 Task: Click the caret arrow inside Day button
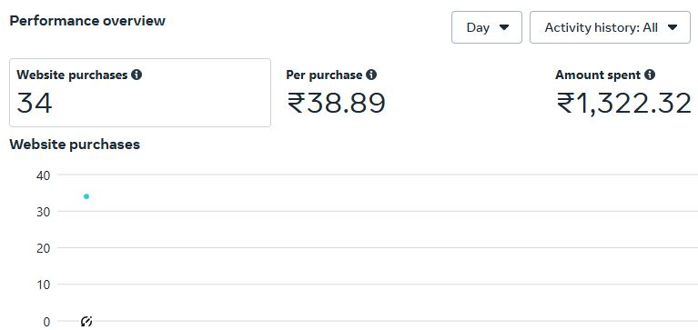(504, 27)
